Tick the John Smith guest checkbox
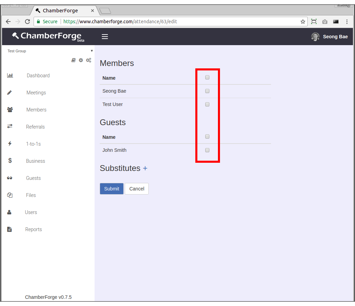 click(x=207, y=150)
